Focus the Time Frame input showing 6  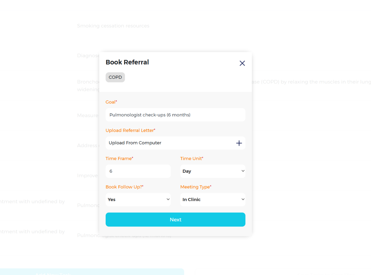pyautogui.click(x=138, y=171)
